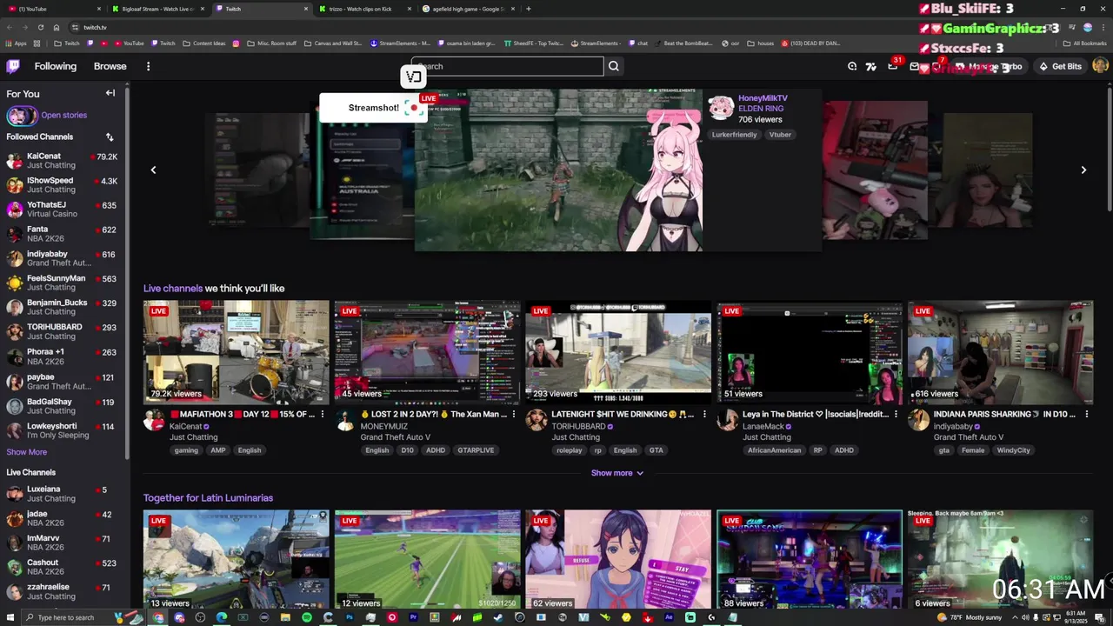The height and width of the screenshot is (626, 1113).
Task: Sort the Followed Channels list
Action: 110,137
